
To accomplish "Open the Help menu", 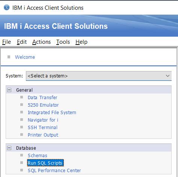I will coord(81,42).
